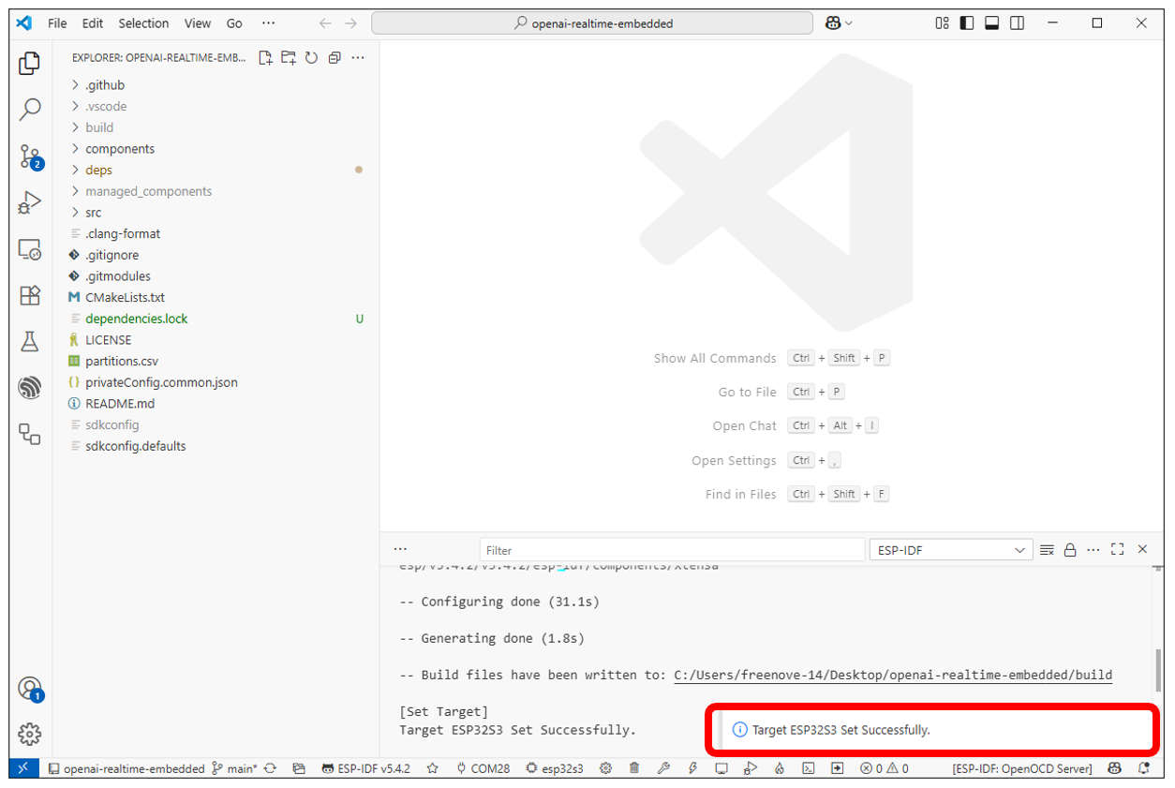Click the output filter input field
This screenshot has width=1175, height=788.
pos(672,550)
